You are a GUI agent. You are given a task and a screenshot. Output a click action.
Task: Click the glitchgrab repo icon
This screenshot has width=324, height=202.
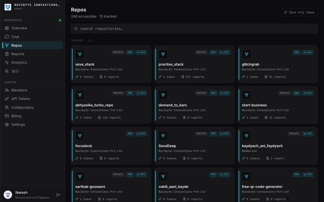coord(247,54)
